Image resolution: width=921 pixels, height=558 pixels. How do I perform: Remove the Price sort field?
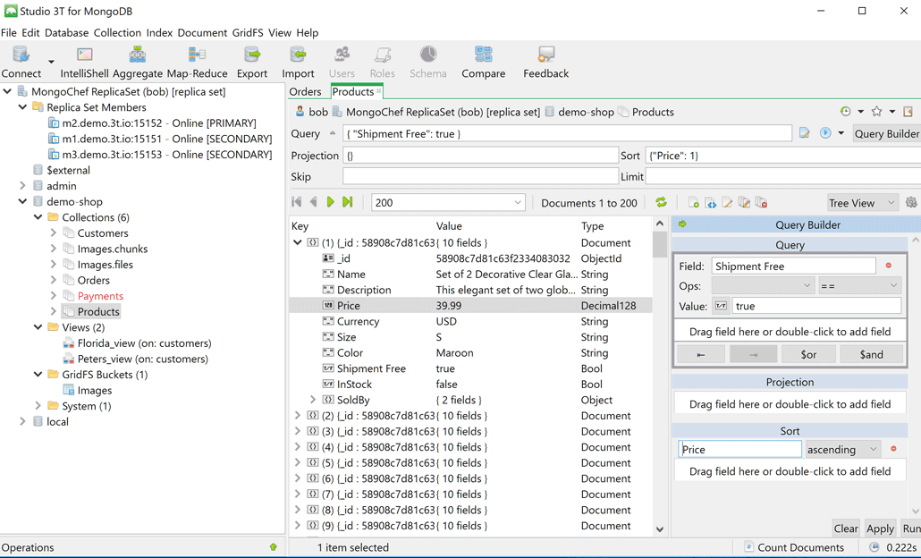pos(893,449)
